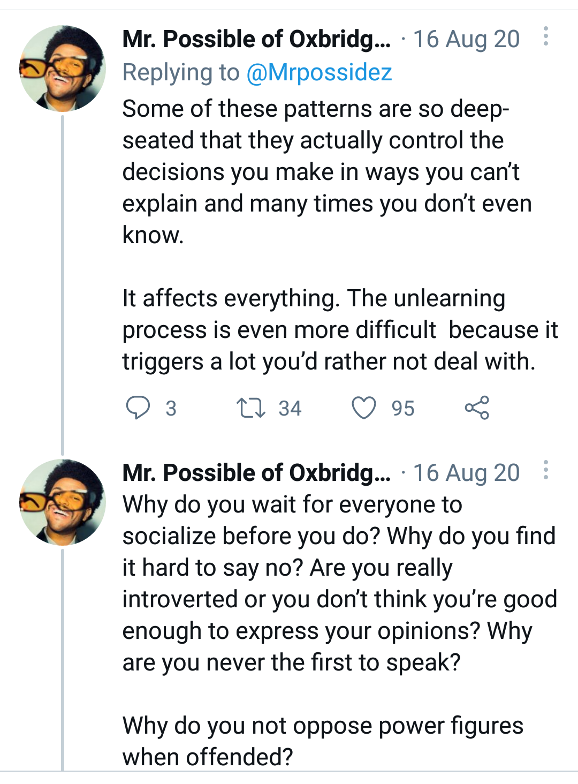Tap the second tweet's author name
The height and width of the screenshot is (784, 578).
(256, 473)
